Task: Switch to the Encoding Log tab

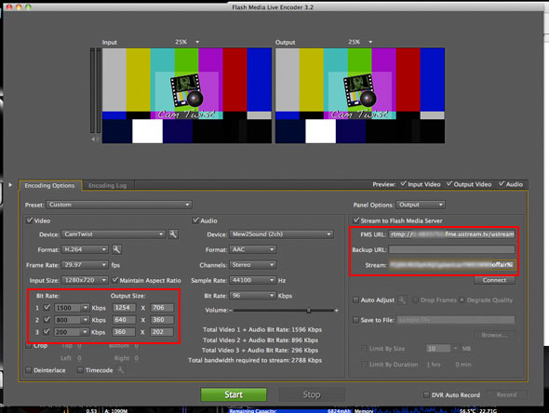Action: click(x=108, y=185)
